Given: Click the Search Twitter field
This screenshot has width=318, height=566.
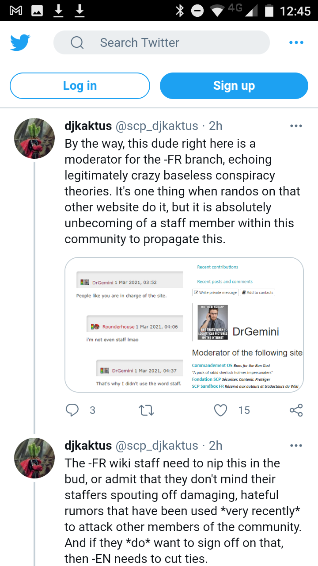Looking at the screenshot, I should (x=162, y=42).
